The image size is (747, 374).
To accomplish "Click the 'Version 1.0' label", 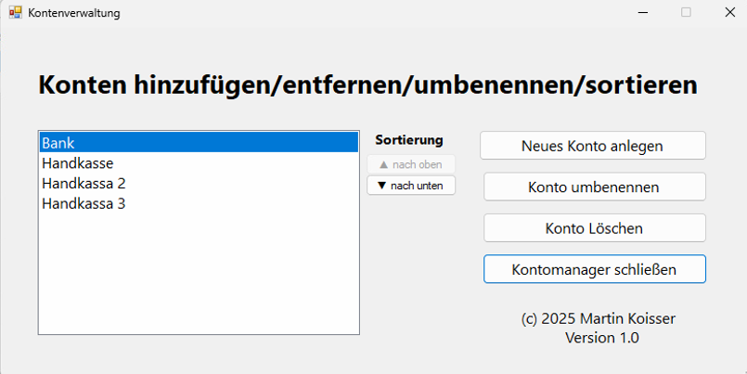I will click(601, 338).
